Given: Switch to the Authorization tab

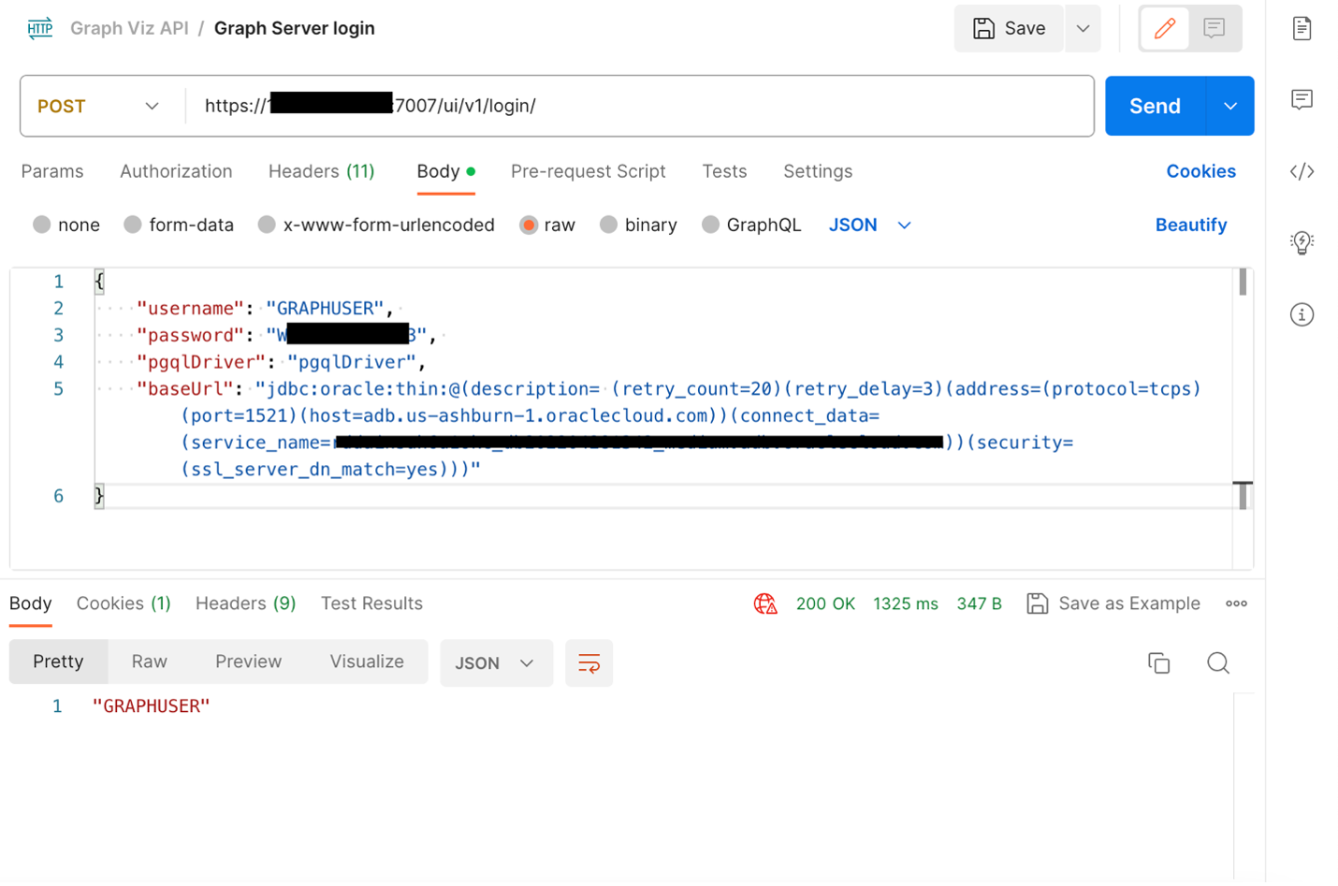Looking at the screenshot, I should click(176, 171).
